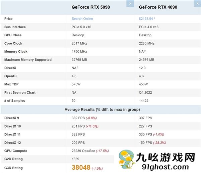The image size is (201, 173).
Task: Click the 12.0 DirectX value
Action: tap(142, 68)
